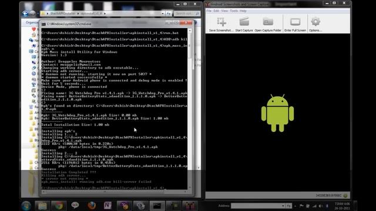The image size is (376, 211).
Task: Open the Help menu in Android Screenshots
Action: (x=243, y=11)
